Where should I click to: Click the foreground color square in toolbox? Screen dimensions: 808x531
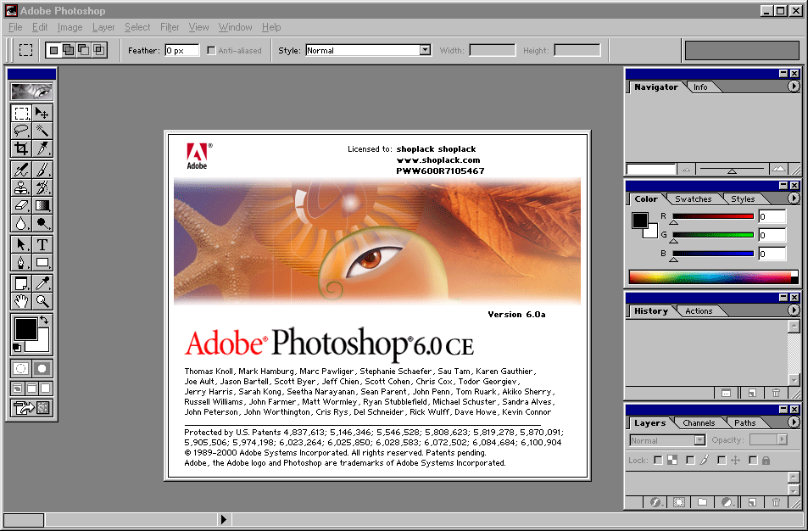(x=25, y=328)
